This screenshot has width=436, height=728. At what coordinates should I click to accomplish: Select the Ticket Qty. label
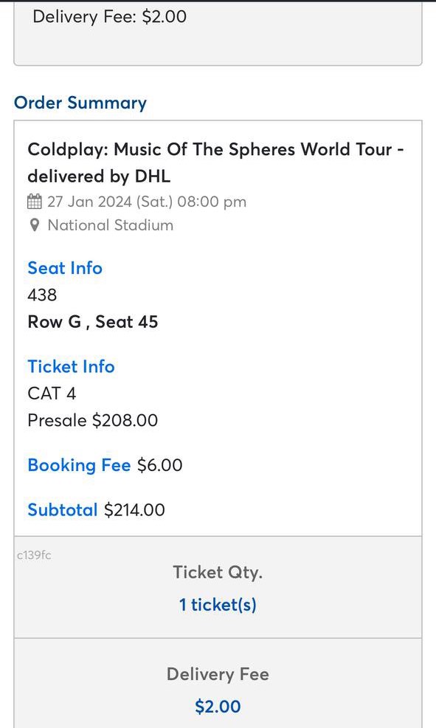tap(218, 572)
